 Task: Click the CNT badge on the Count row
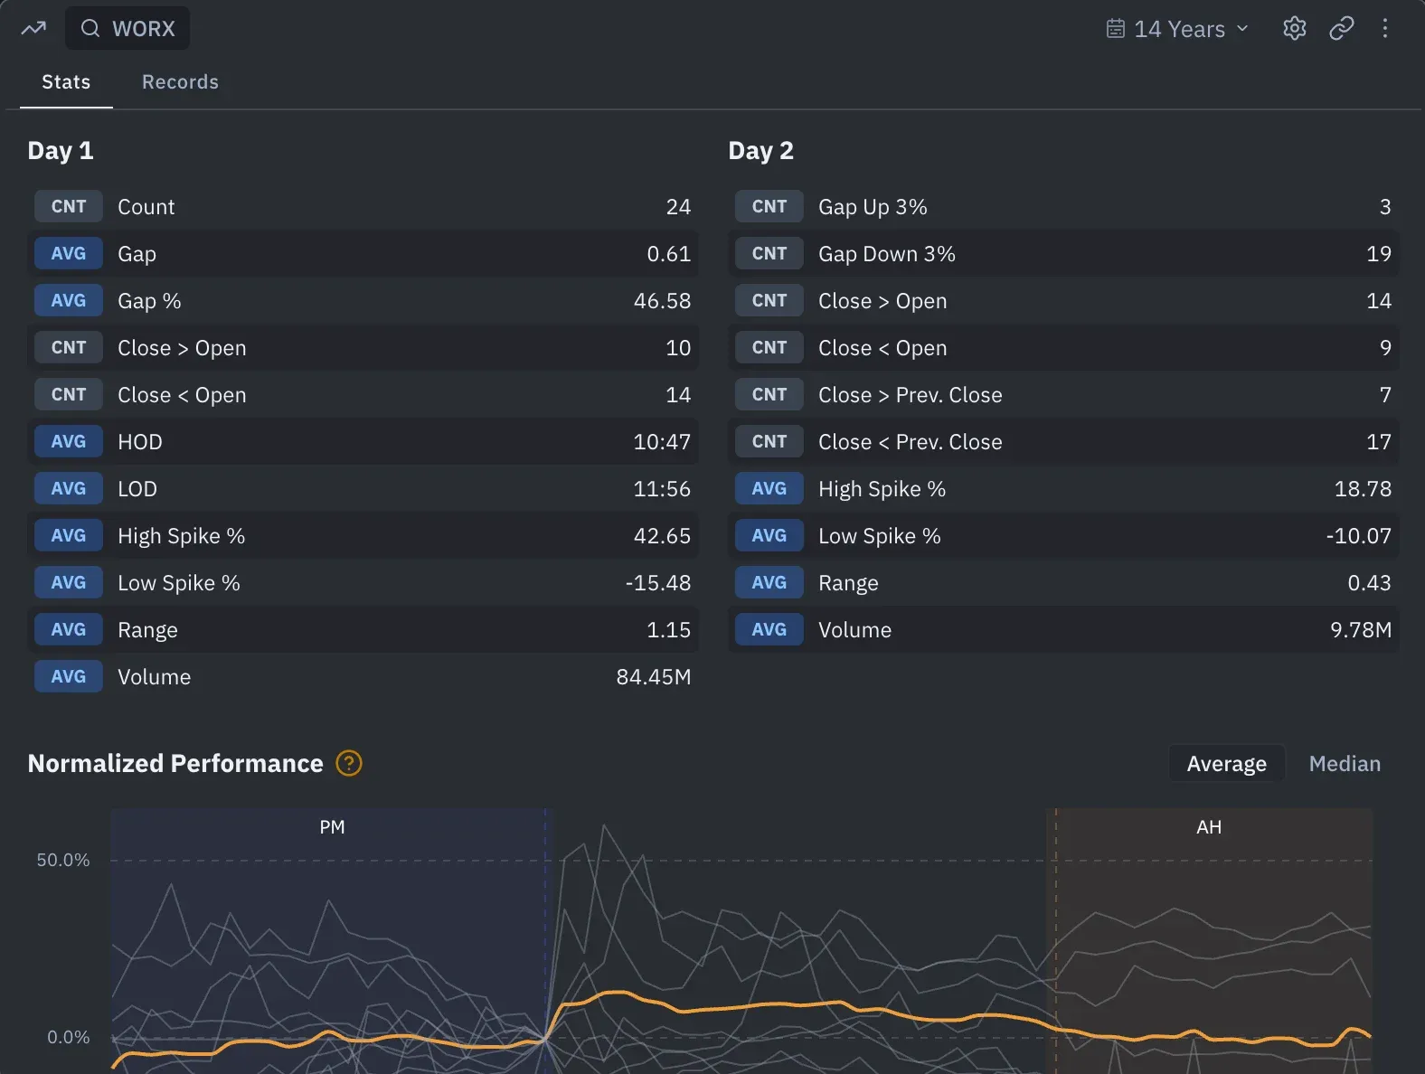[69, 207]
